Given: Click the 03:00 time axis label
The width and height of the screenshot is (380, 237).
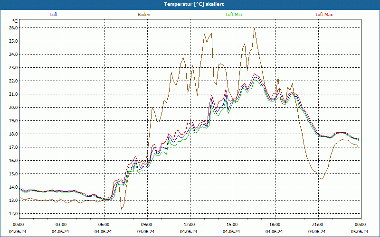Looking at the screenshot, I should tap(60, 225).
